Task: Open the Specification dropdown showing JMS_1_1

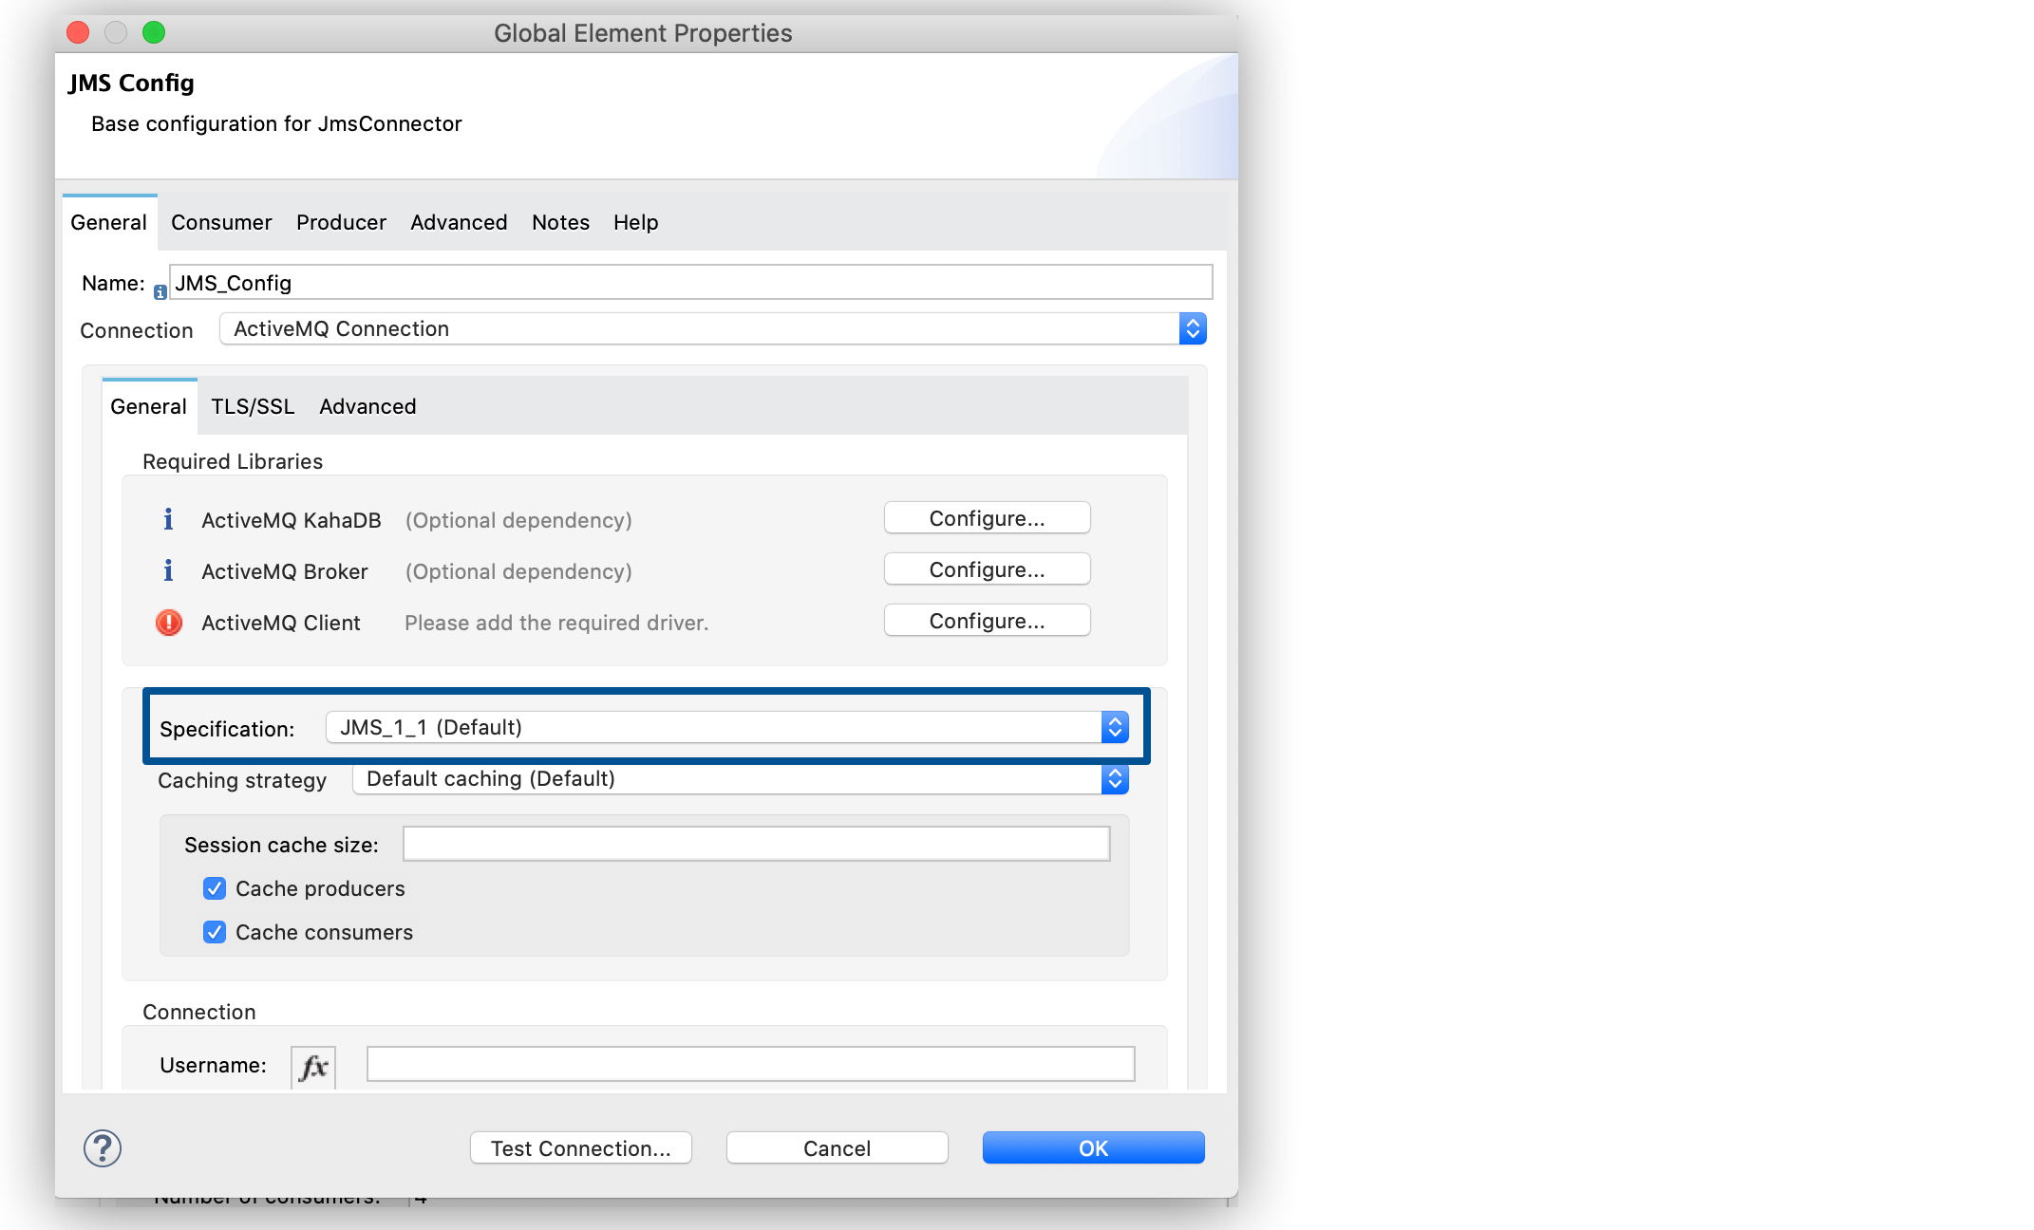Action: coord(1116,727)
